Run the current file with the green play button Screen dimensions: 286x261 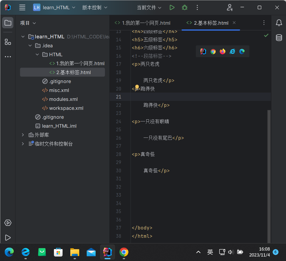click(172, 7)
